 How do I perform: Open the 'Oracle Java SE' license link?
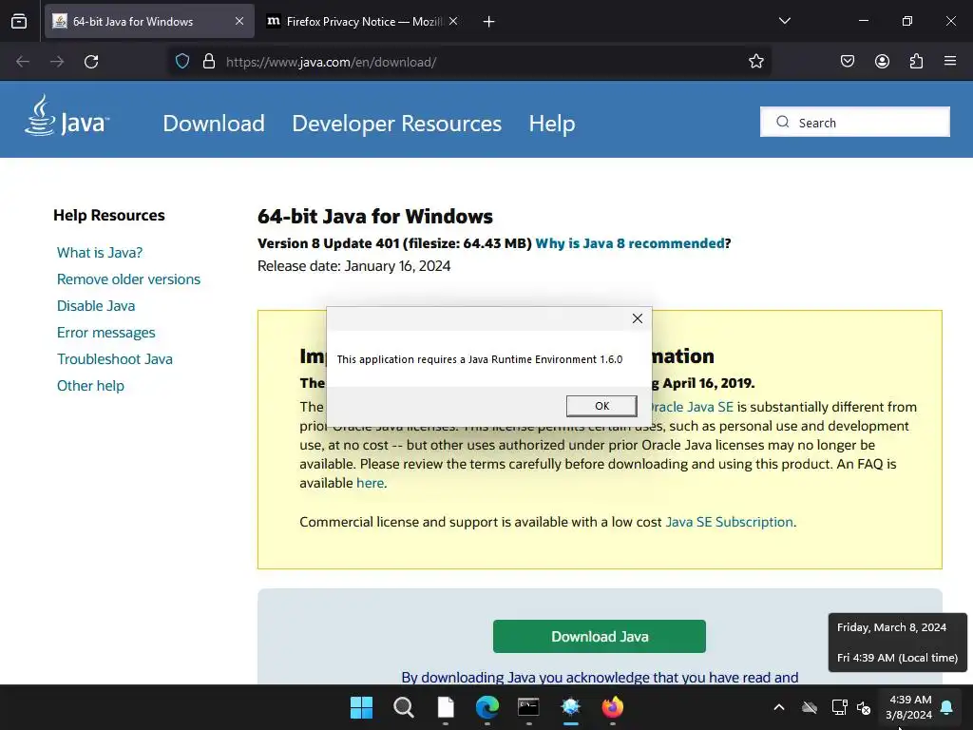click(x=693, y=407)
